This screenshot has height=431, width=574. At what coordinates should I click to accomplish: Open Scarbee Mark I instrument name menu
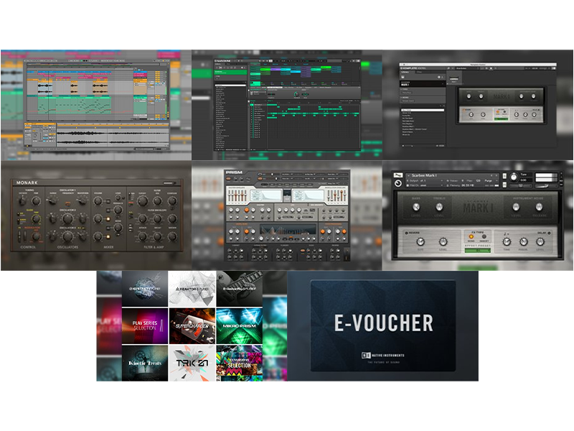point(424,175)
